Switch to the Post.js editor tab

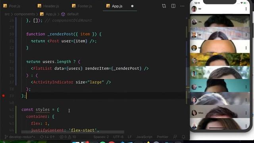[12, 6]
